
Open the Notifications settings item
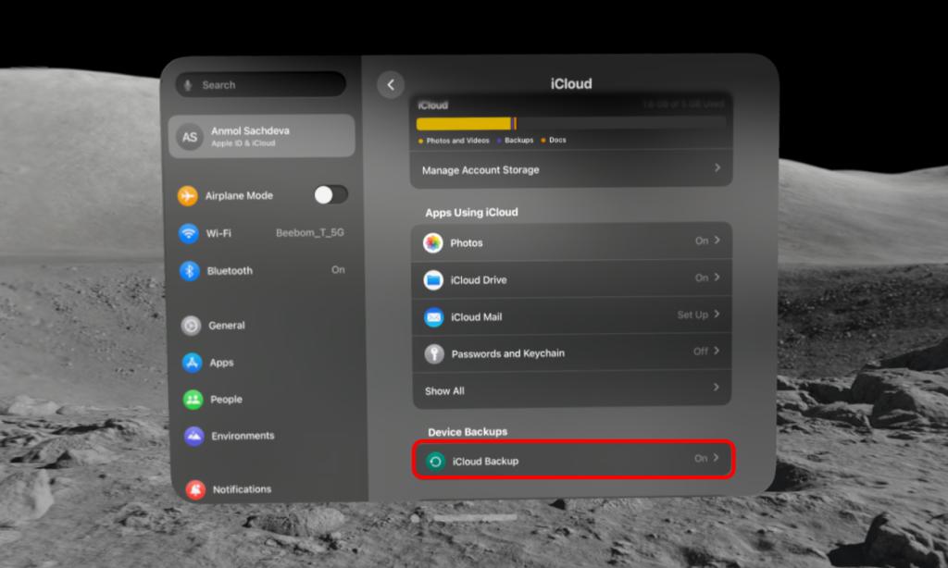coord(269,489)
